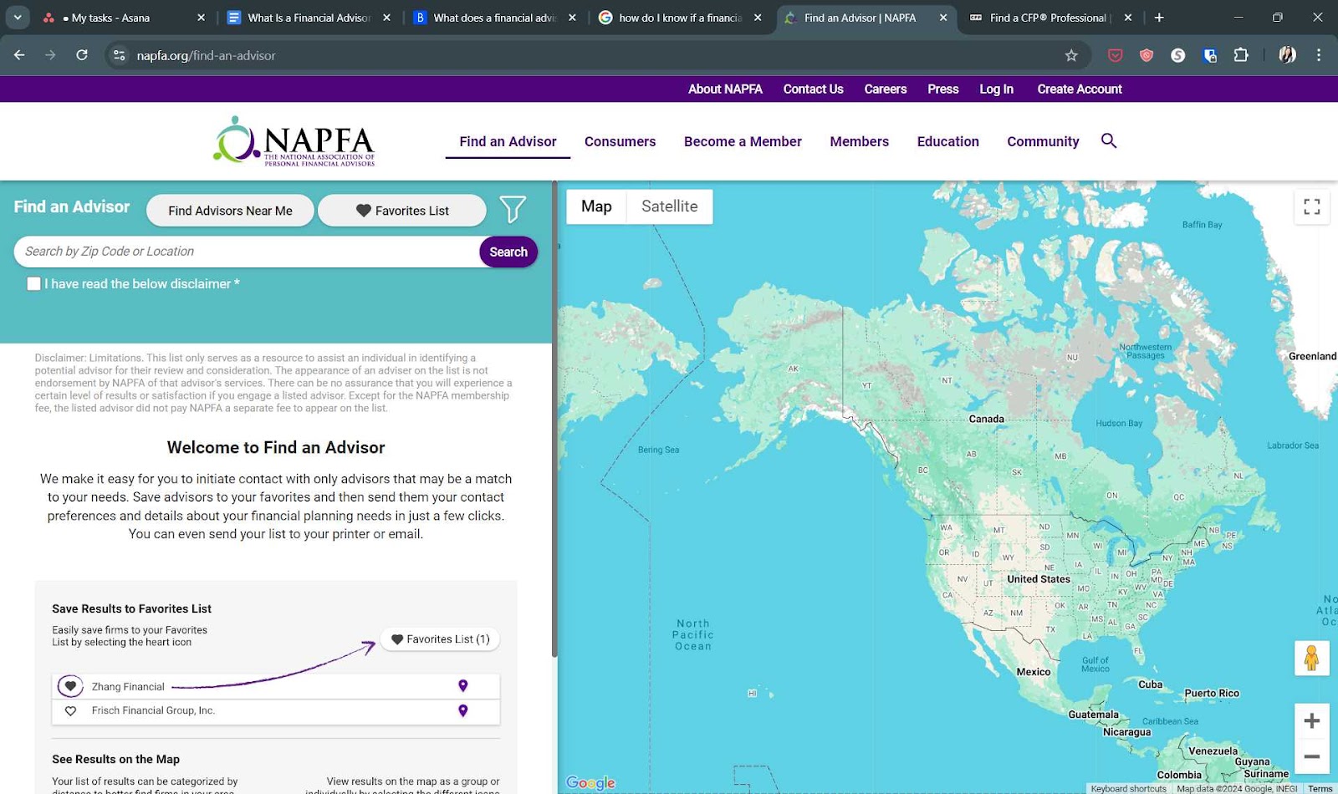
Task: Go back to the previous page
Action: [19, 55]
